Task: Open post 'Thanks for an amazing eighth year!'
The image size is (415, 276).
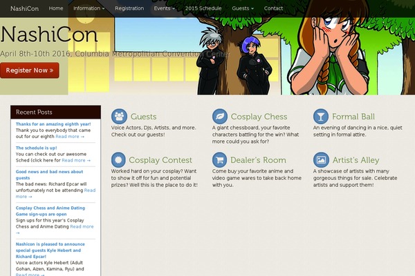Action: pyautogui.click(x=53, y=124)
